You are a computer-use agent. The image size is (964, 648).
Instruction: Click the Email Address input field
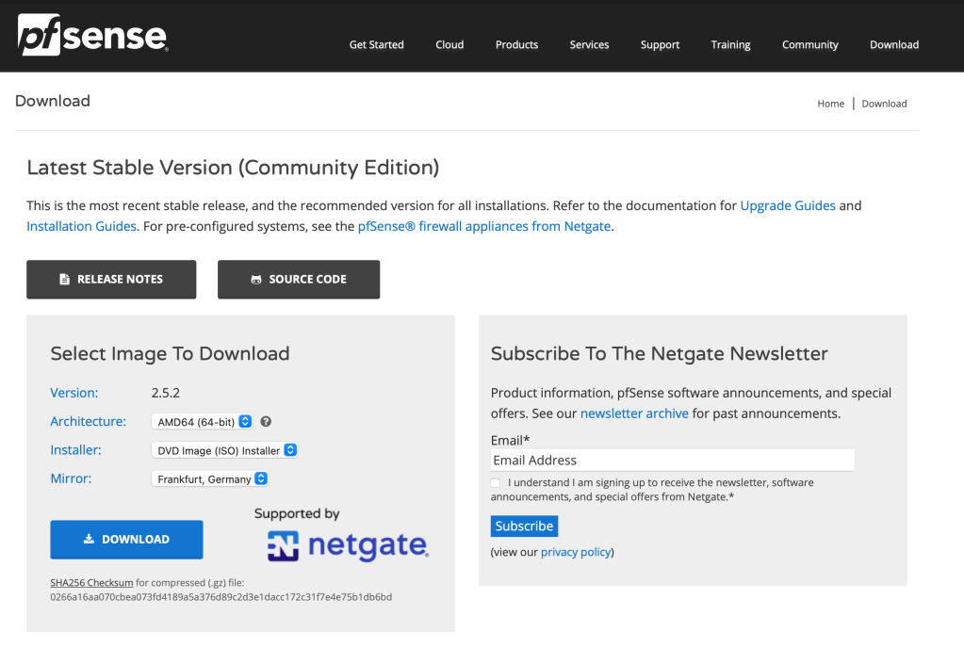[x=672, y=460]
